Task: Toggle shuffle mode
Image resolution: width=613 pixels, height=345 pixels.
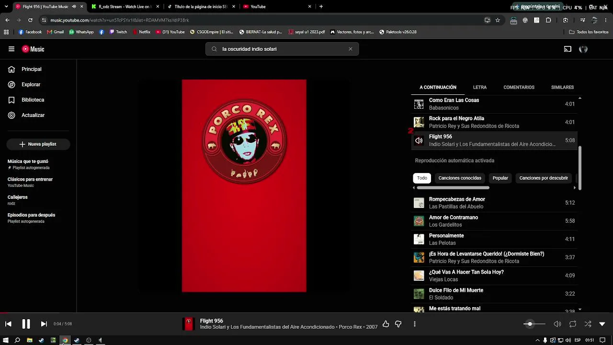Action: [x=588, y=324]
